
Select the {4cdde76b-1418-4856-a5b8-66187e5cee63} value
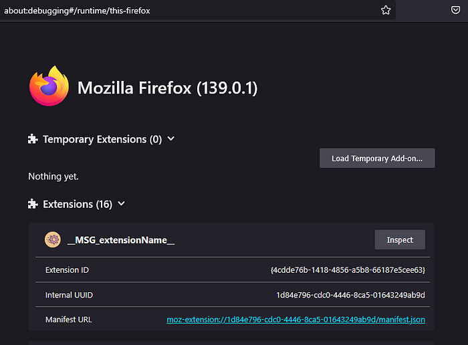pos(348,270)
